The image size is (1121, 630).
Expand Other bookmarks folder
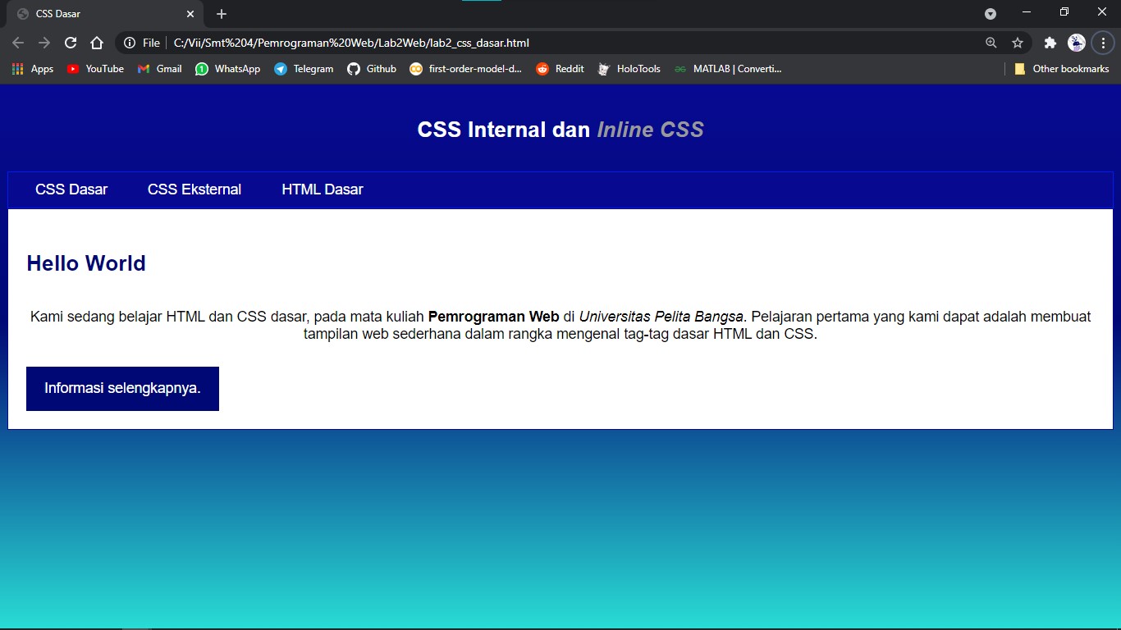pos(1062,69)
